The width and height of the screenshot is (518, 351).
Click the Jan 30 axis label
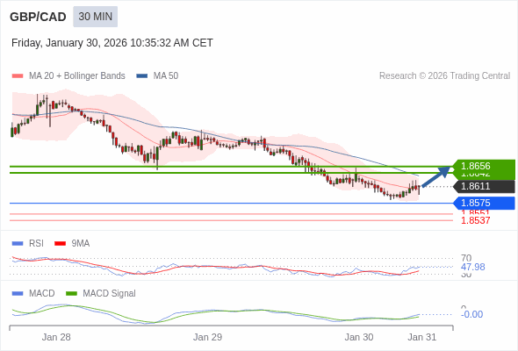tap(359, 337)
